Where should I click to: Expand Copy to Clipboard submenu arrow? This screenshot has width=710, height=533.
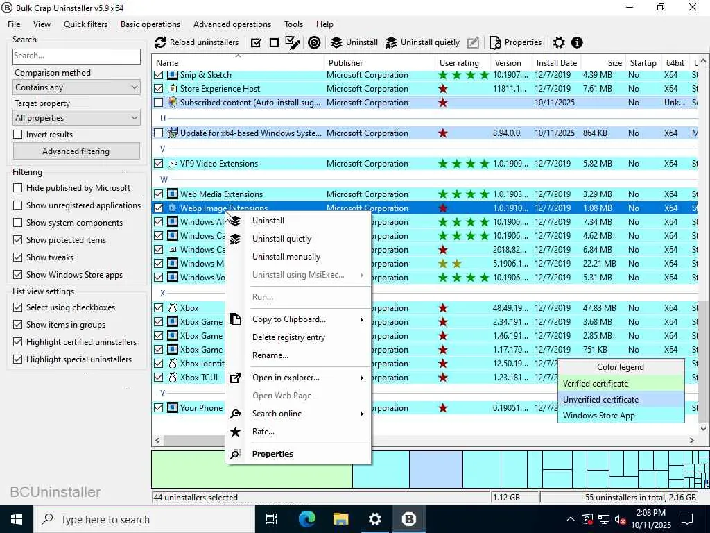click(x=362, y=319)
